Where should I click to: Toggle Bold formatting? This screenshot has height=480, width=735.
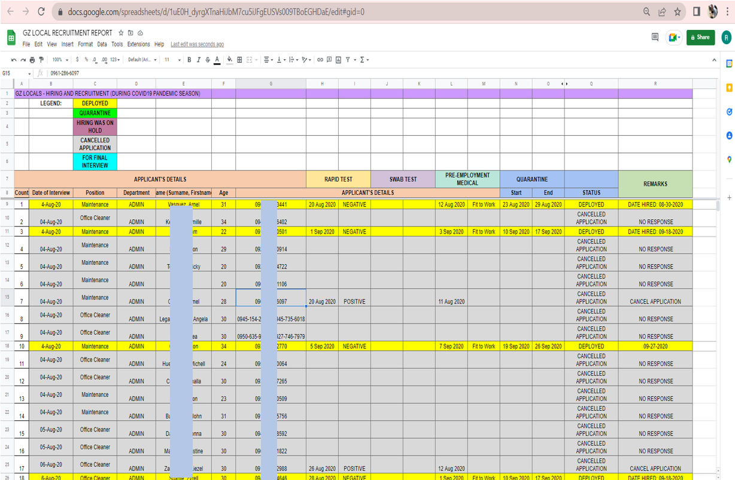click(189, 60)
